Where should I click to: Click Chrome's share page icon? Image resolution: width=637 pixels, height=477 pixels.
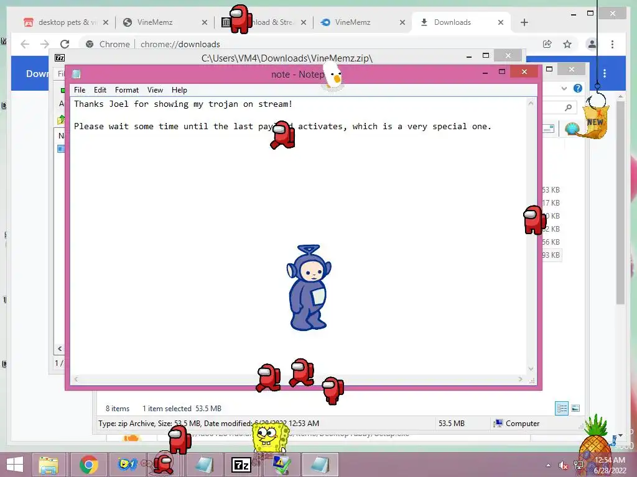pos(547,44)
